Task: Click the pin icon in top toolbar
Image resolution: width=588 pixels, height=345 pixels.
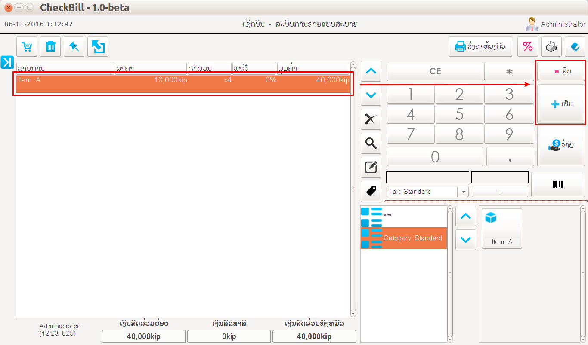Action: pos(74,46)
